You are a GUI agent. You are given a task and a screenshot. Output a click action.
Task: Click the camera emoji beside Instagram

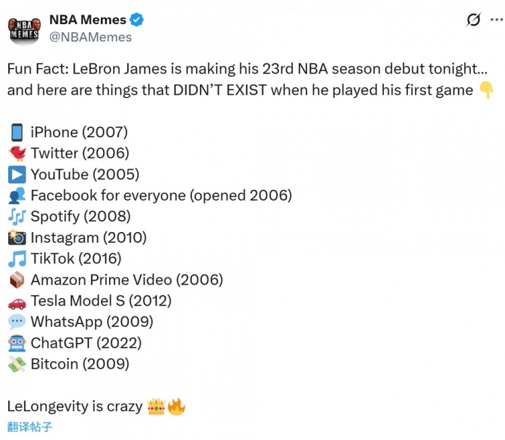[x=17, y=237]
